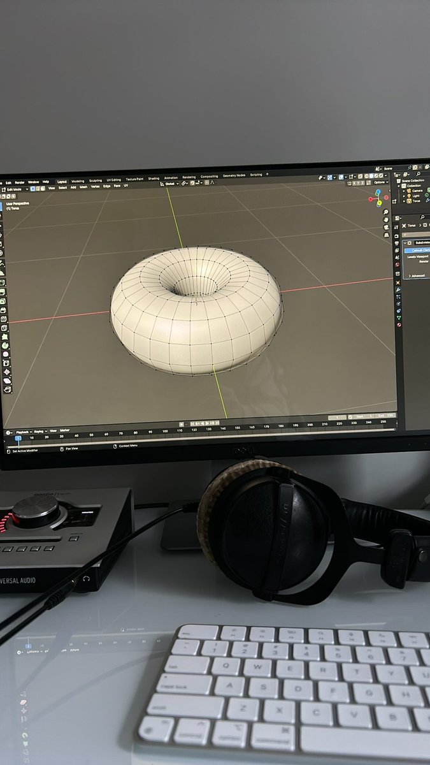Open the Render properties tab icon
This screenshot has width=430, height=765.
tap(396, 236)
